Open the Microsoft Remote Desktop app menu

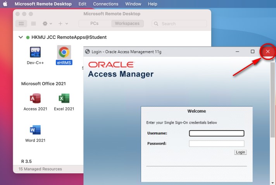[43, 4]
